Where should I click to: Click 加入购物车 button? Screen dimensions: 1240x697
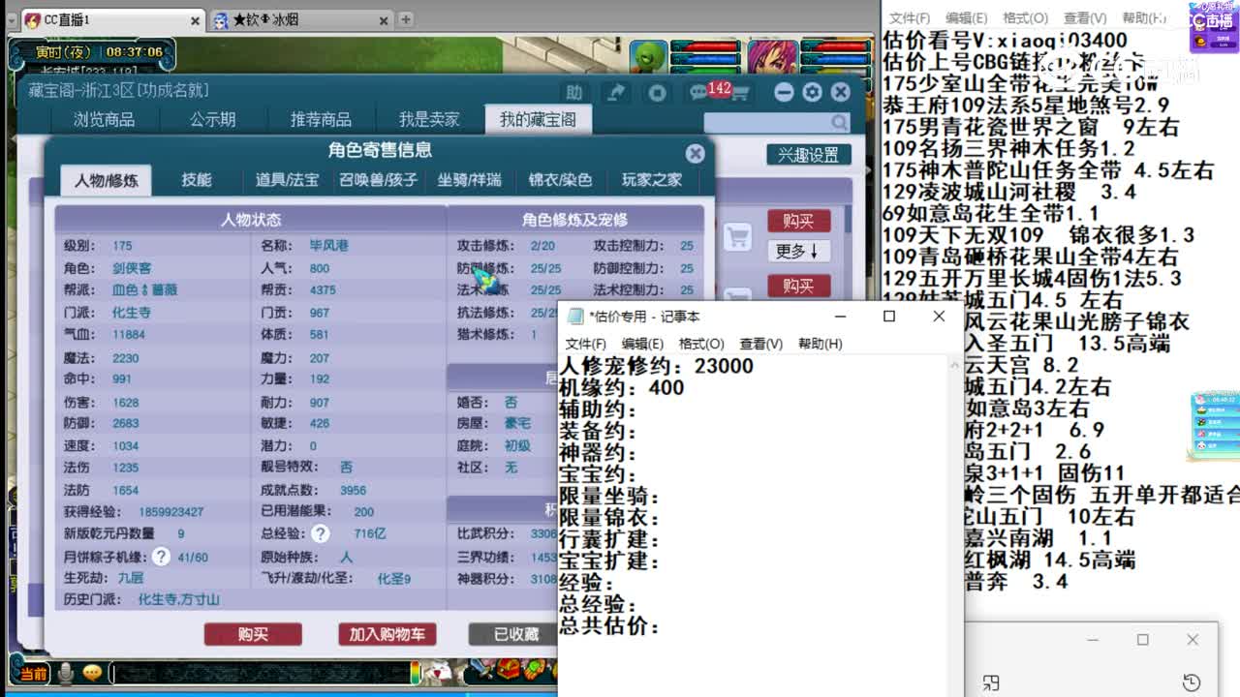point(387,634)
